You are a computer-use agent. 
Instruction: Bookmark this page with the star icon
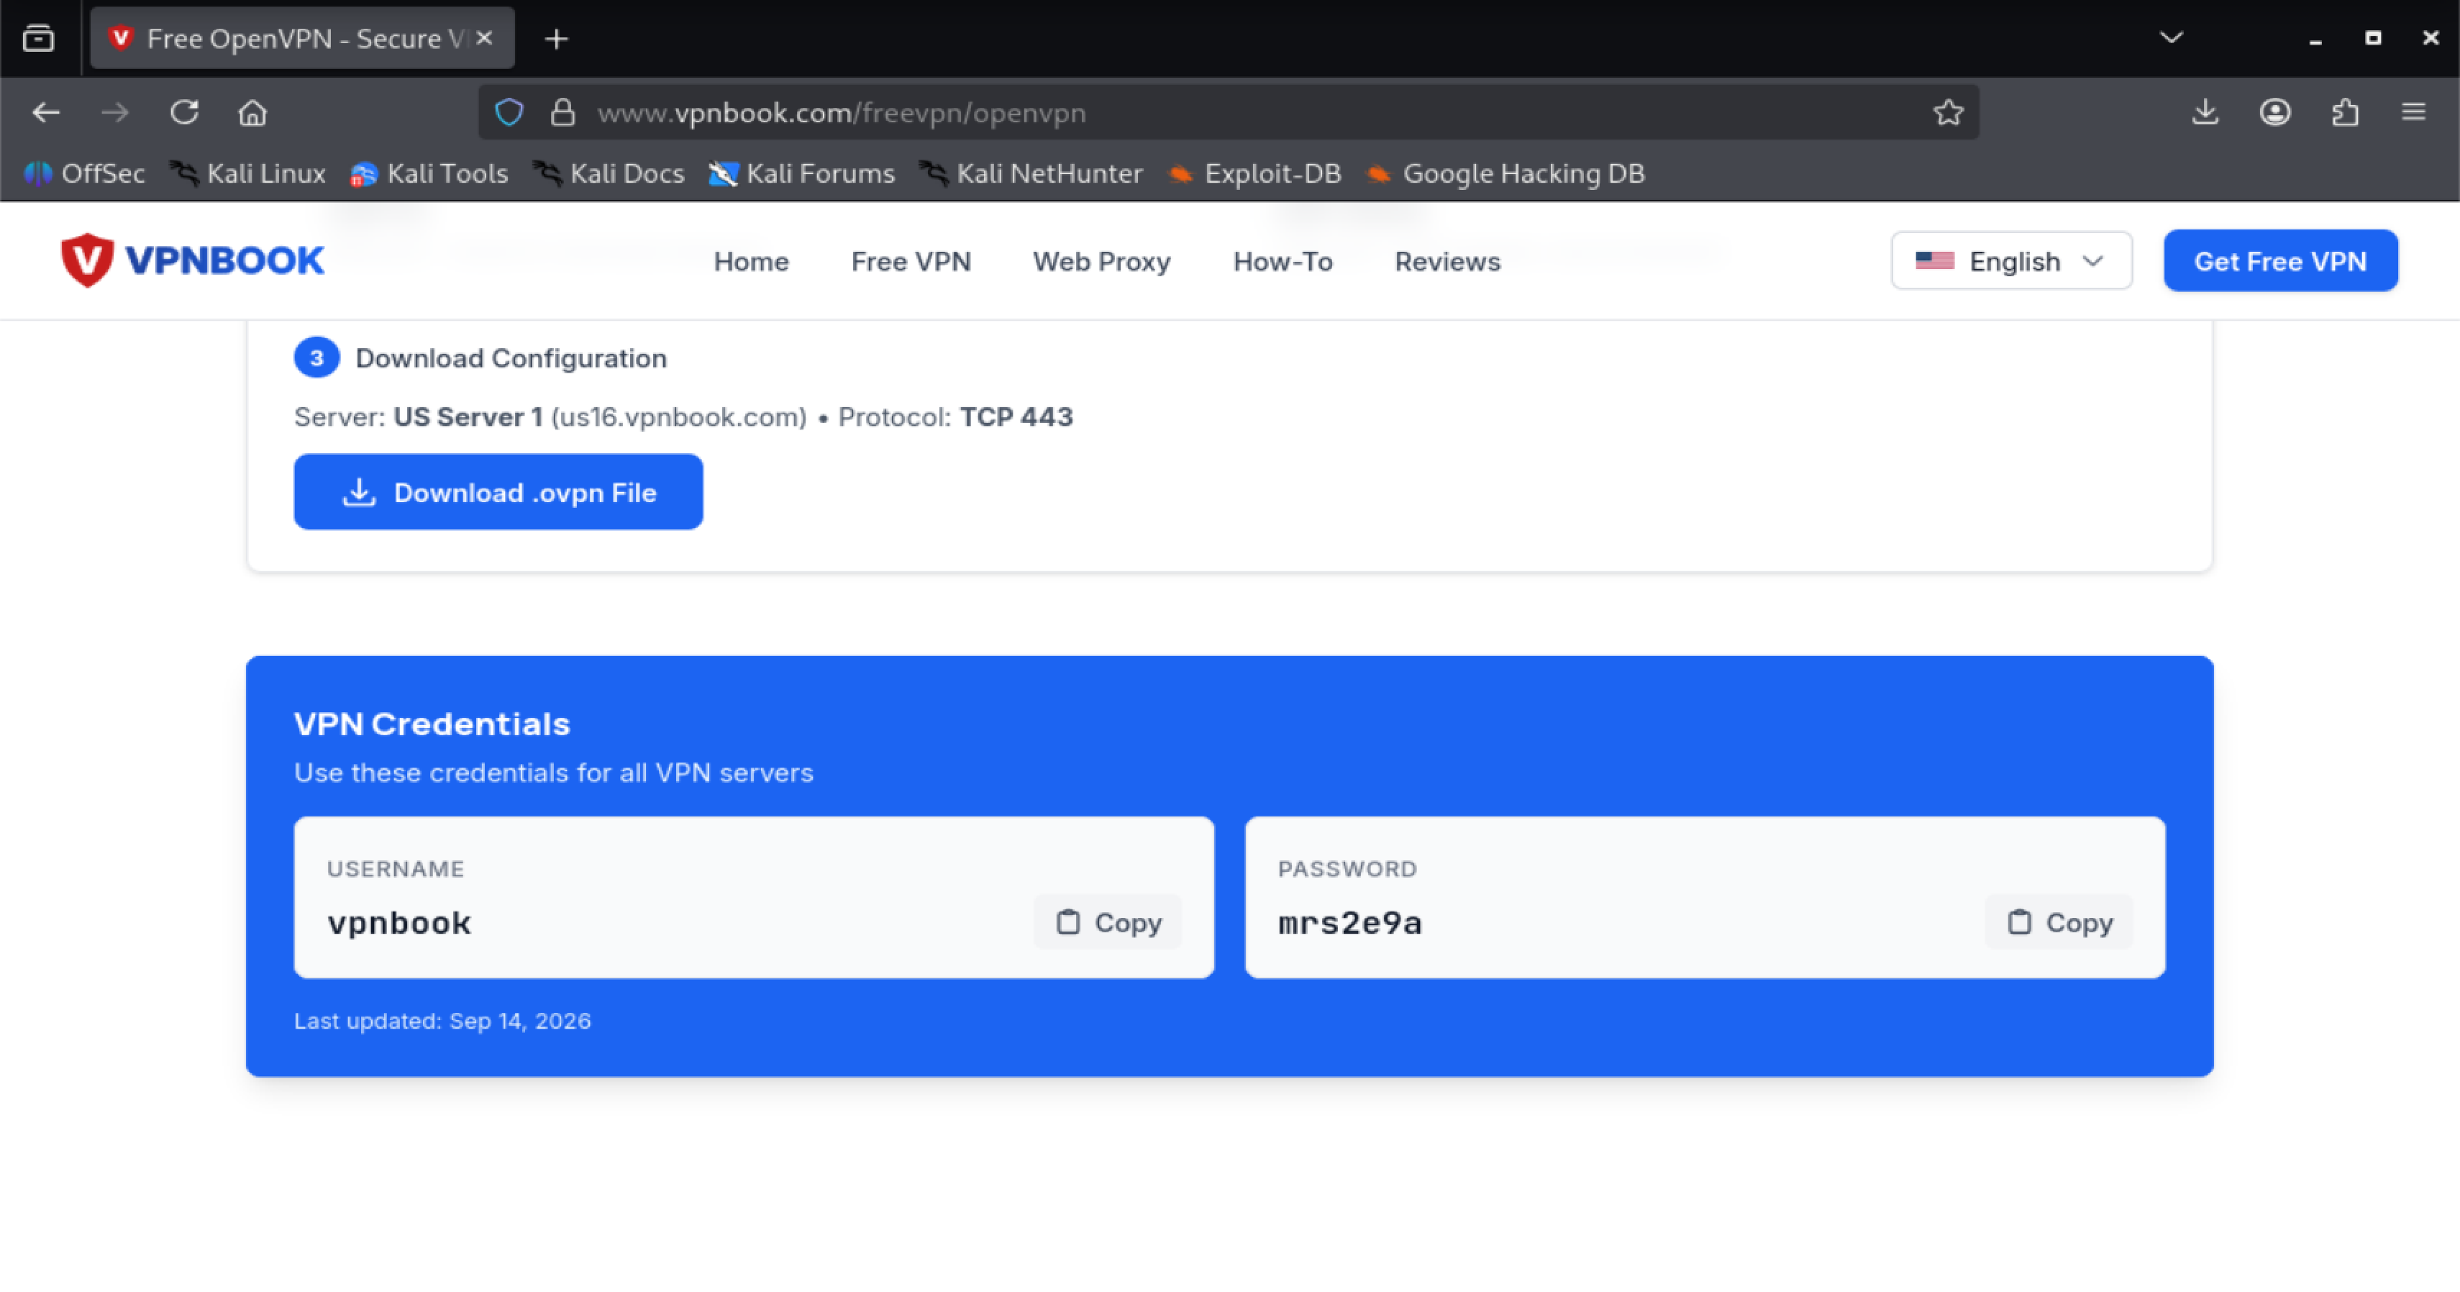point(1948,113)
